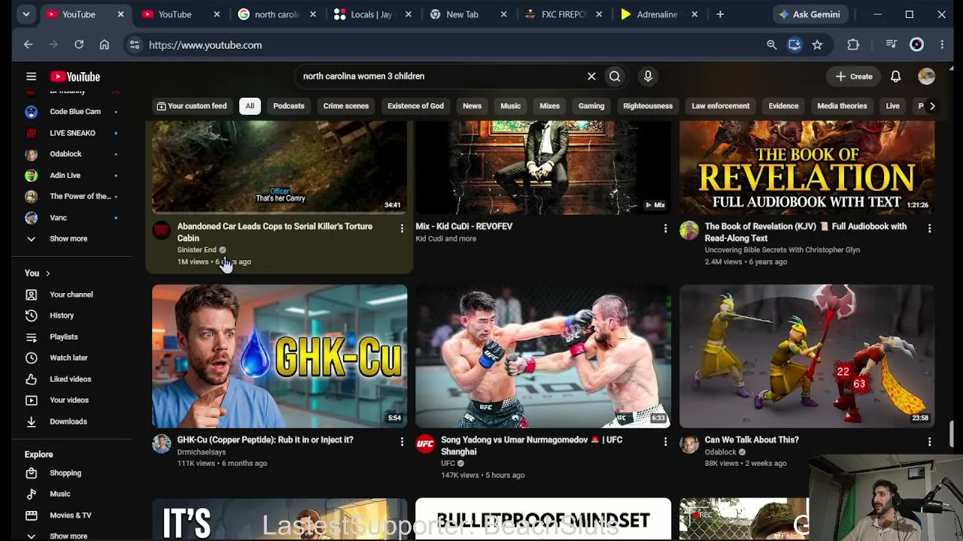Click the browser address bar URL
963x541 pixels.
(205, 45)
